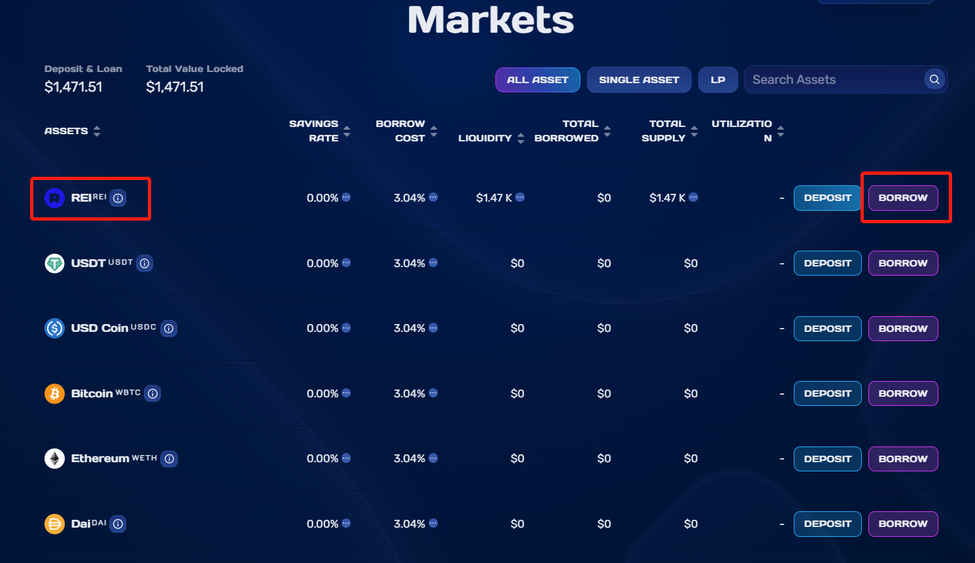Screen dimensions: 975x563
Task: Borrow from USD Coin market
Action: (x=903, y=329)
